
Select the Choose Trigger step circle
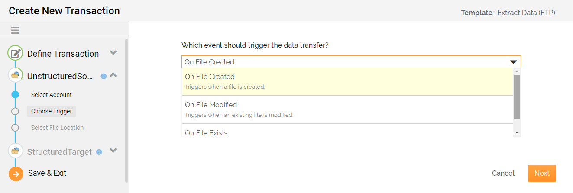15,111
